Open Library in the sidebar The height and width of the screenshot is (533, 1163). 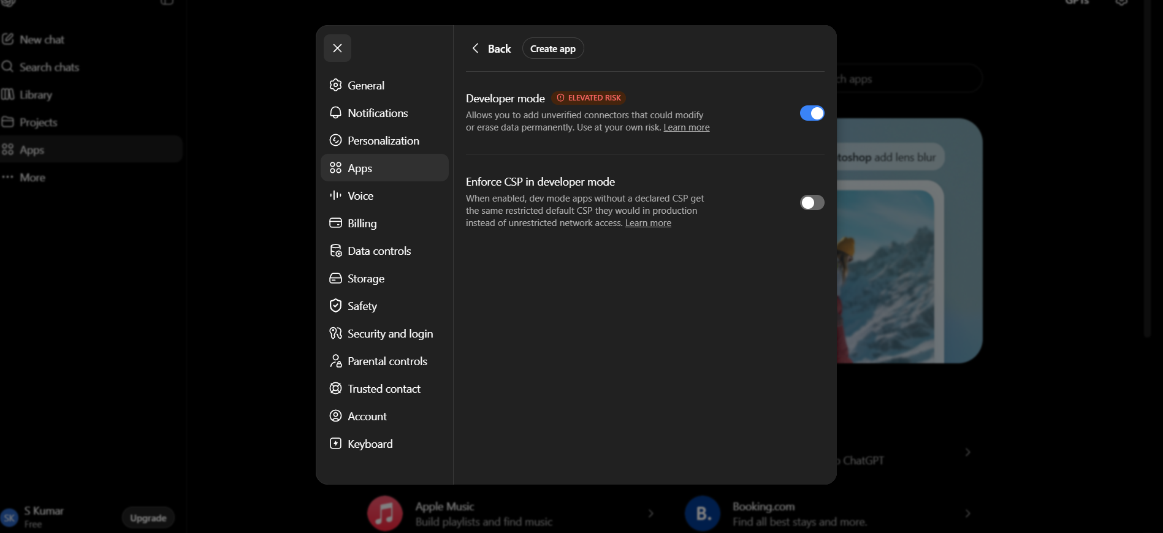tap(92, 94)
